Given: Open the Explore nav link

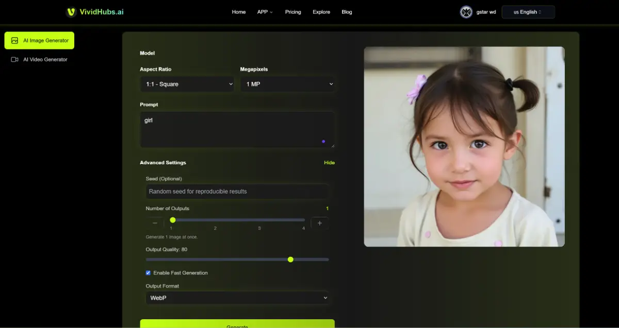Looking at the screenshot, I should tap(321, 12).
